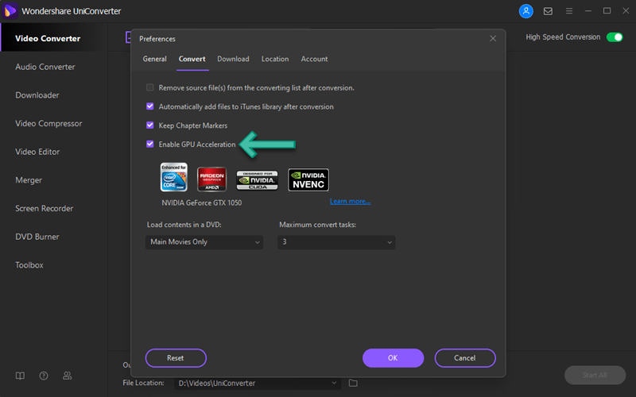Follow the Learn more link
This screenshot has width=636, height=397.
click(350, 202)
